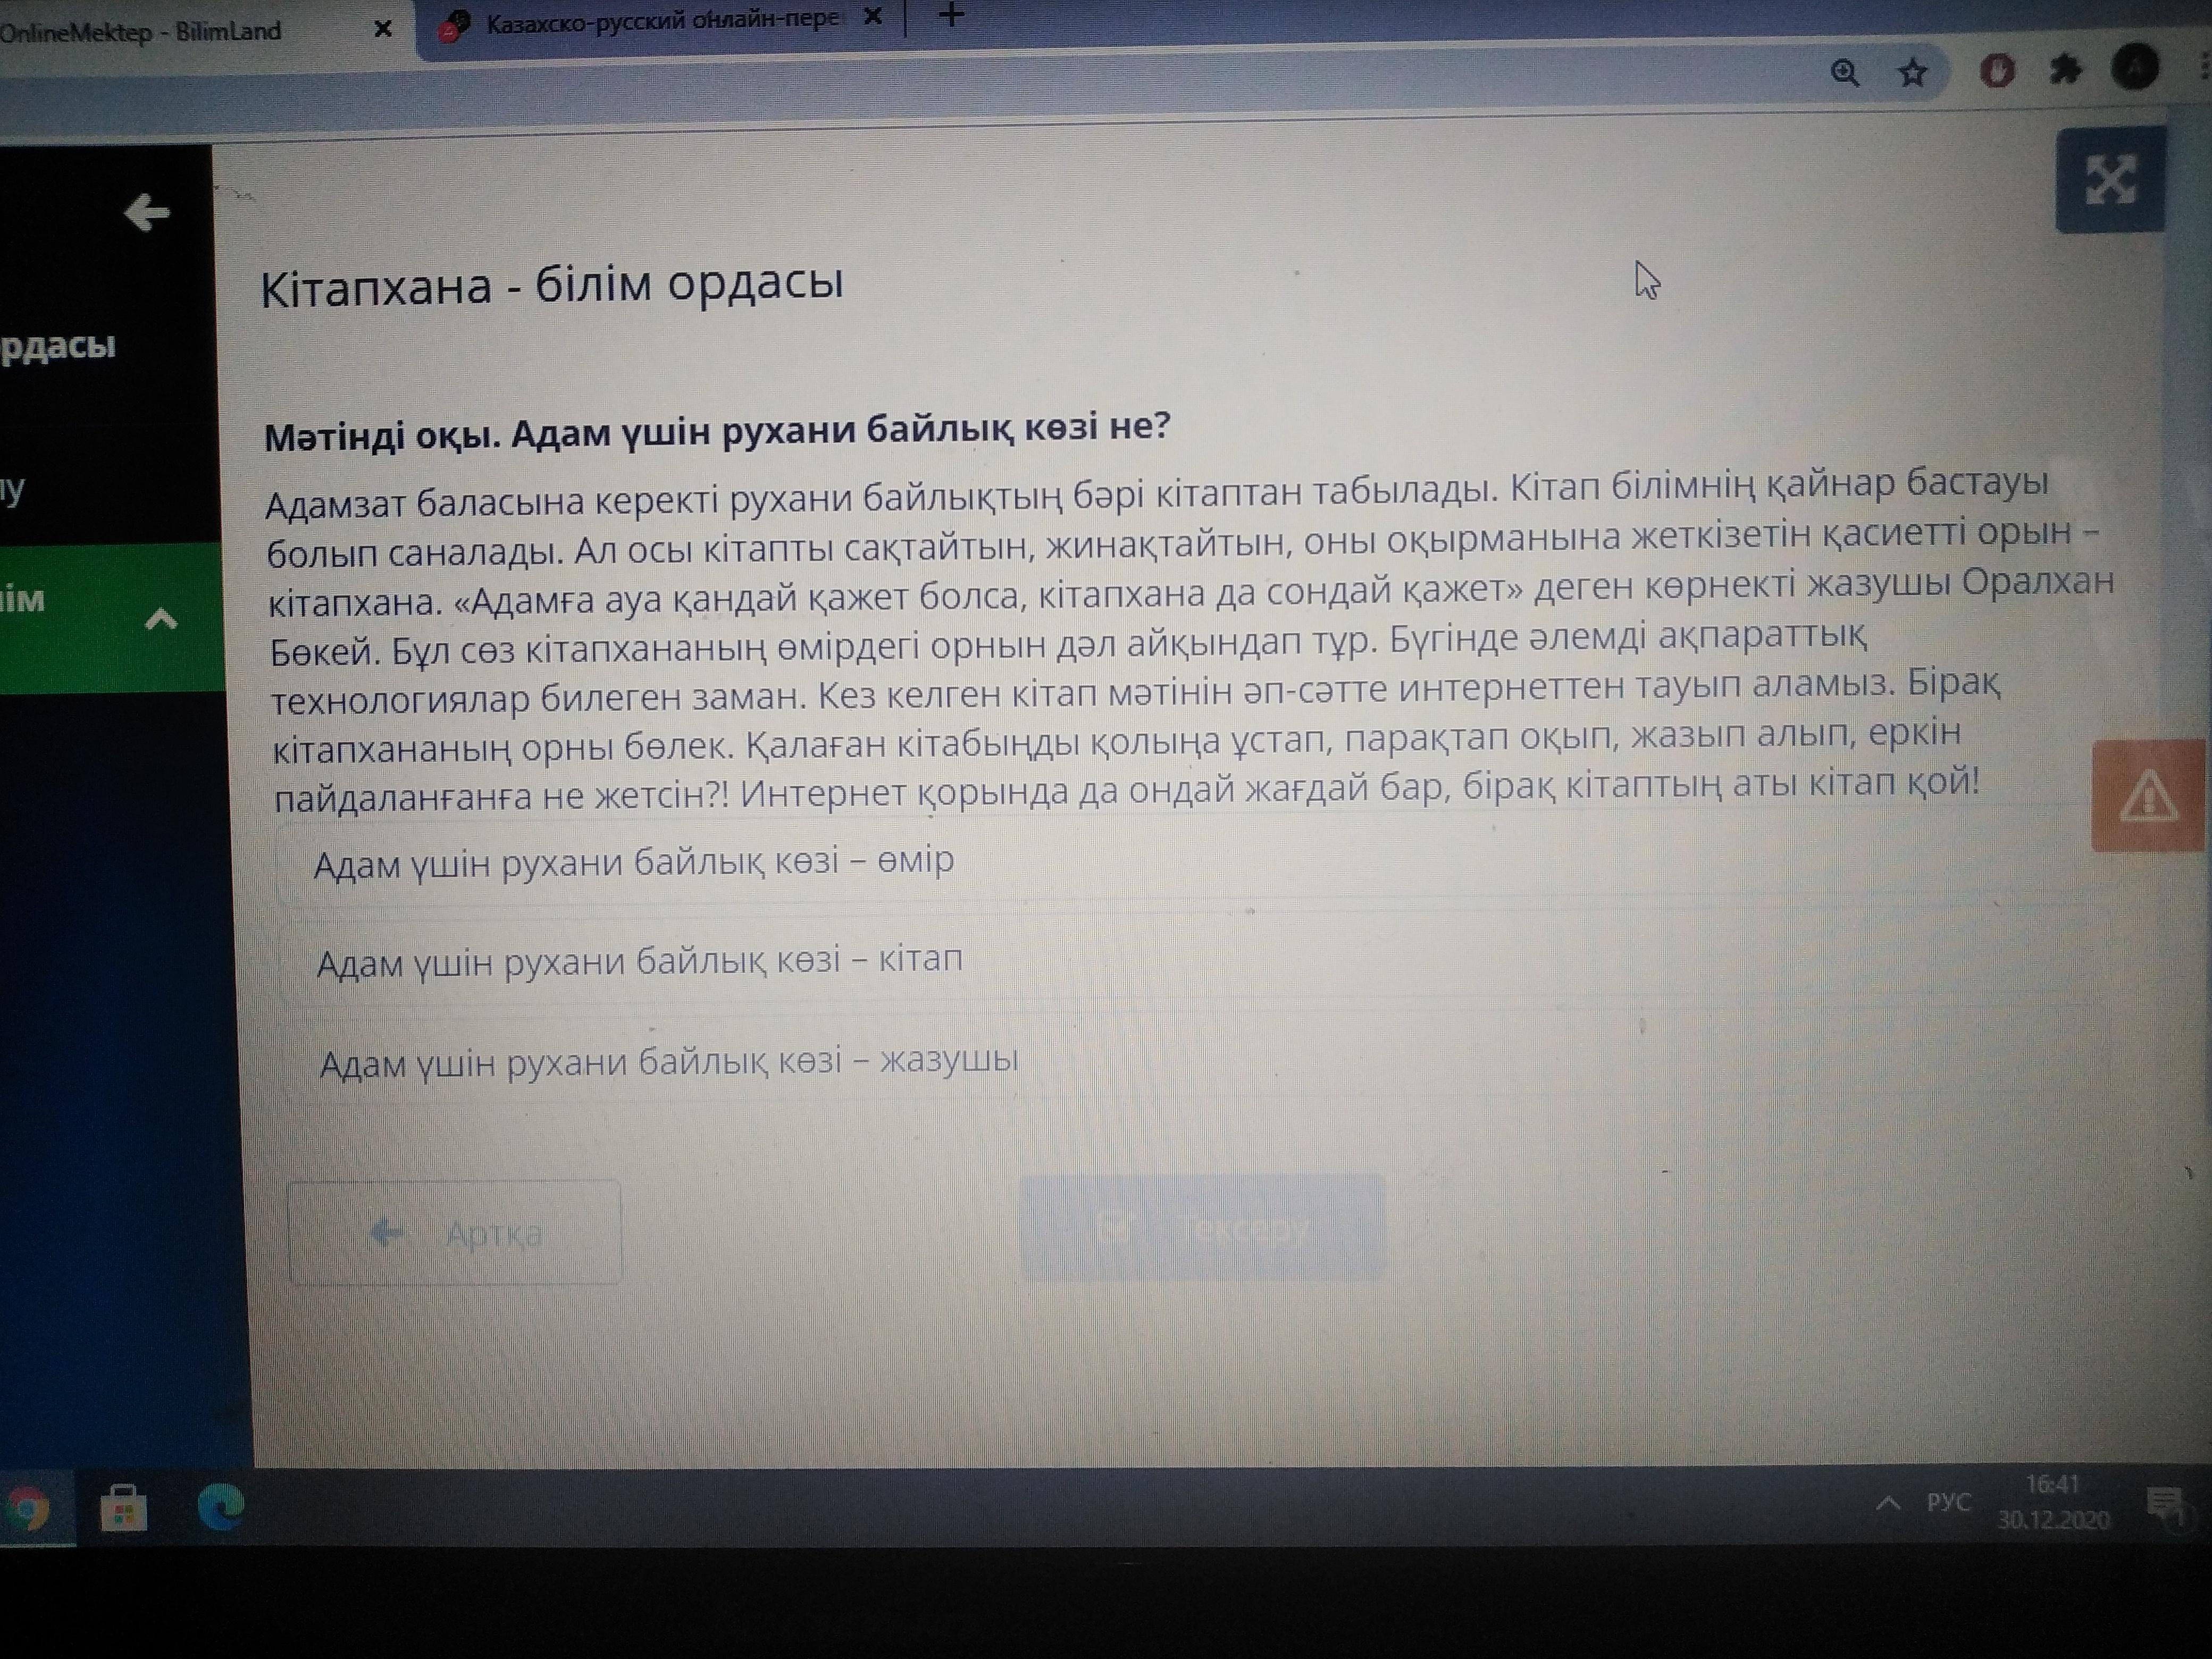Close the Казахско-русский translator tab
2212x1659 pixels.
pos(872,17)
